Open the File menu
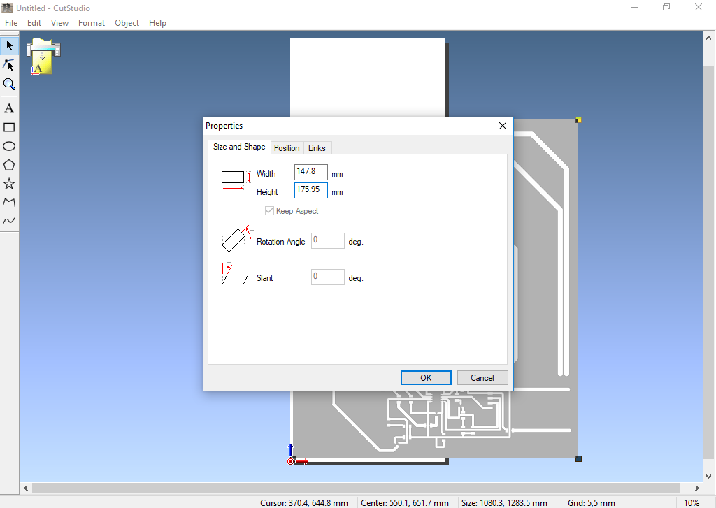 pos(11,23)
